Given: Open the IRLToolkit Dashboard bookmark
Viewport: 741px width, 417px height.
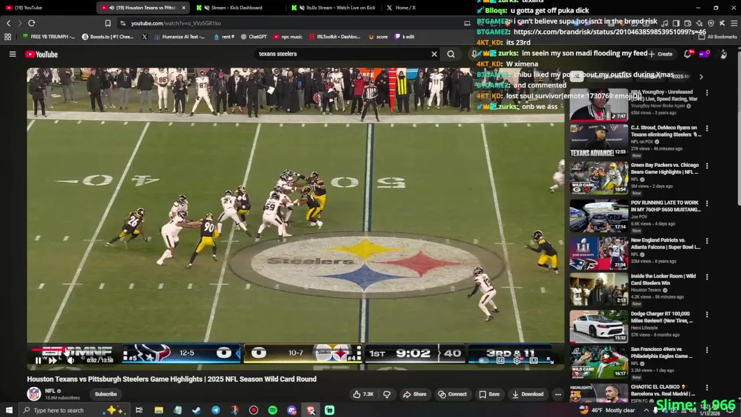Looking at the screenshot, I should coord(334,36).
